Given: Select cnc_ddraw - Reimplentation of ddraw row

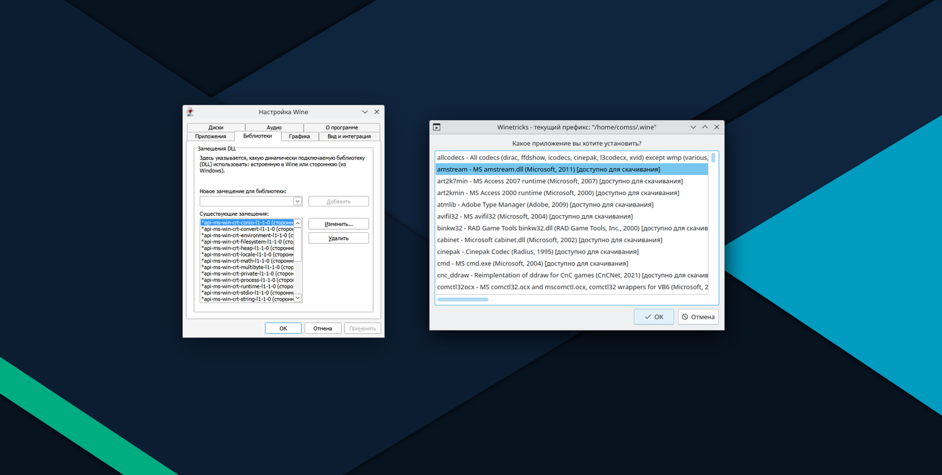Looking at the screenshot, I should [572, 275].
